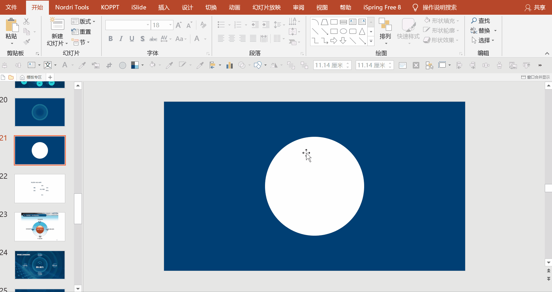Click the blue color swatch in quick toolbar
Image resolution: width=552 pixels, height=292 pixels.
135,65
